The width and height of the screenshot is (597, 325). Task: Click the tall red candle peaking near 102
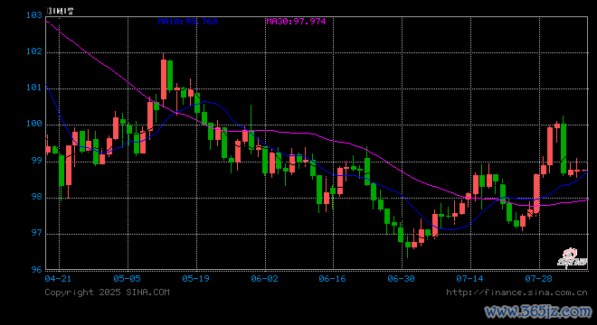(x=164, y=79)
